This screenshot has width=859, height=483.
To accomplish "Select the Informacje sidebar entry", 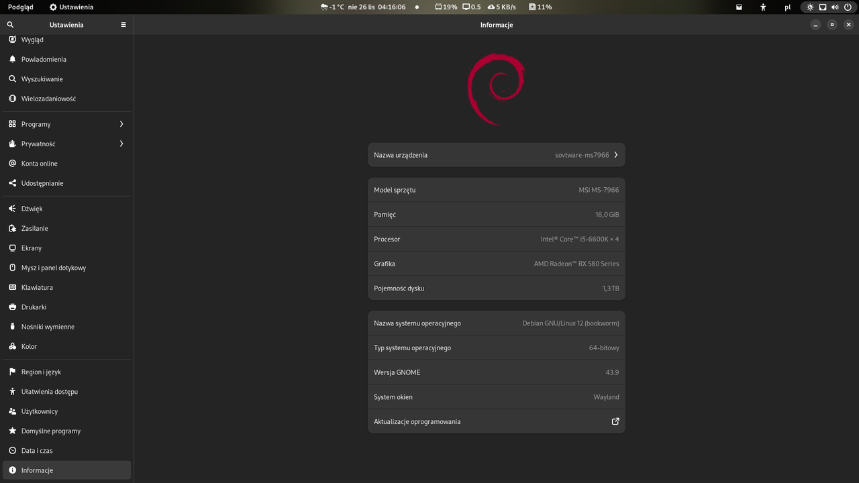I will coord(67,470).
